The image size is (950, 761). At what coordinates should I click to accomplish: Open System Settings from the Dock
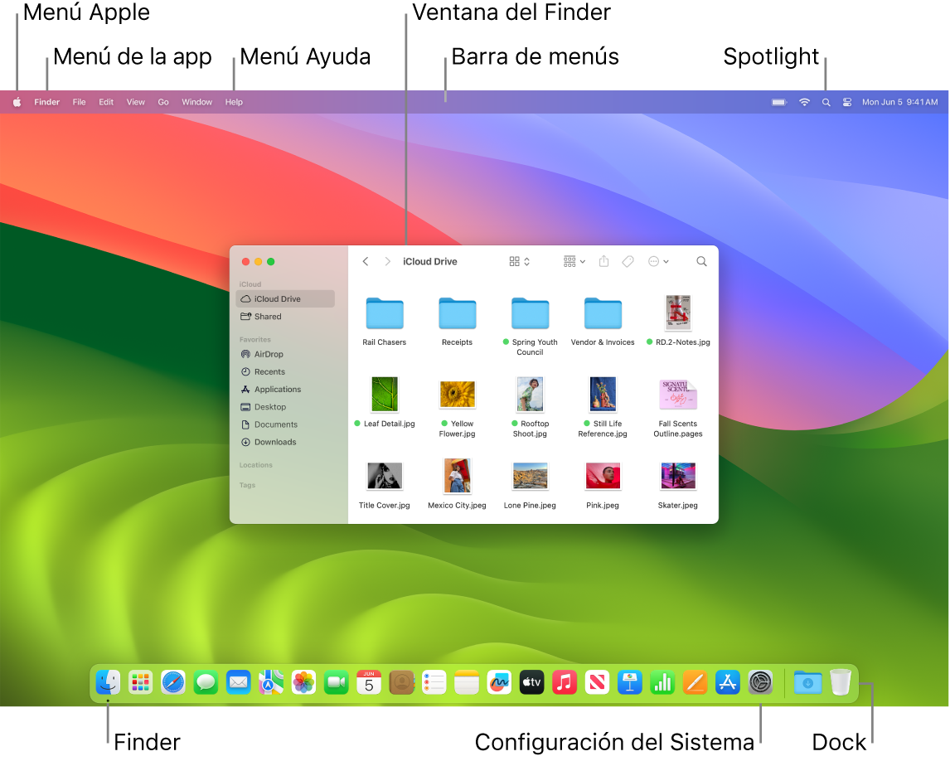click(x=760, y=682)
